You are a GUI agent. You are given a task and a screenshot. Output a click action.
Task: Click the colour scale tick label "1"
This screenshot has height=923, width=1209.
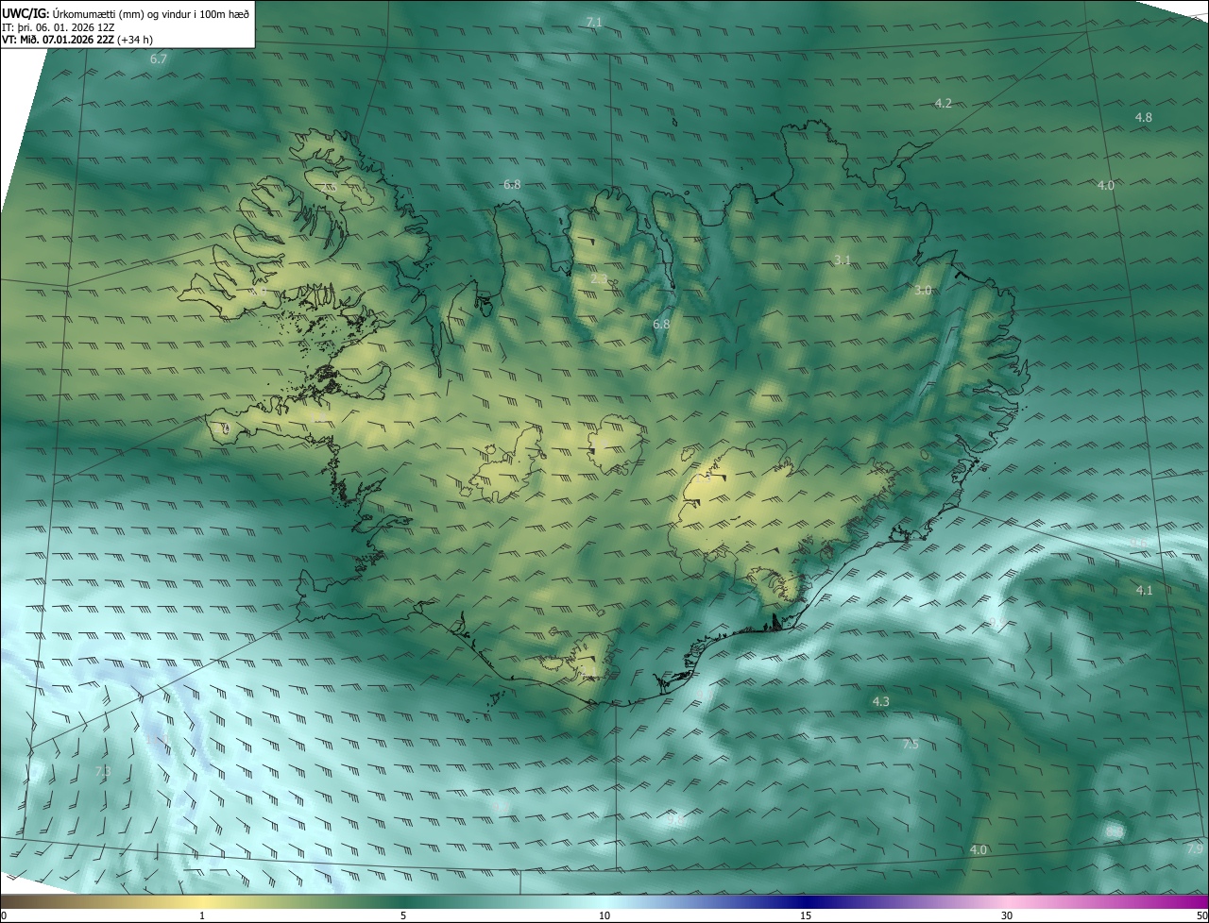(202, 915)
